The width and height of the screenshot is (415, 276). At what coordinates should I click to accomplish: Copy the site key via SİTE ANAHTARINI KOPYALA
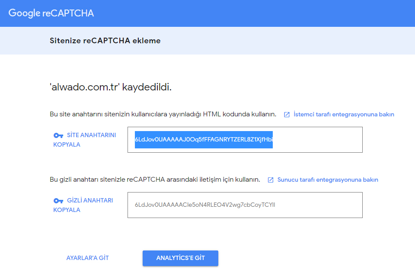click(x=85, y=140)
